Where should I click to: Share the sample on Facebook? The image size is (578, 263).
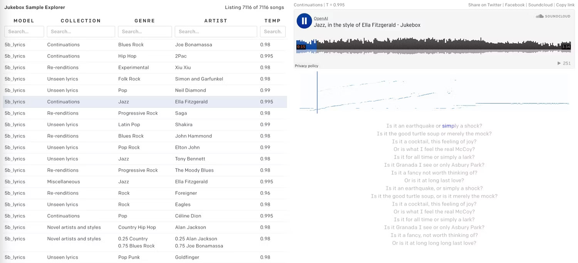[x=514, y=5]
